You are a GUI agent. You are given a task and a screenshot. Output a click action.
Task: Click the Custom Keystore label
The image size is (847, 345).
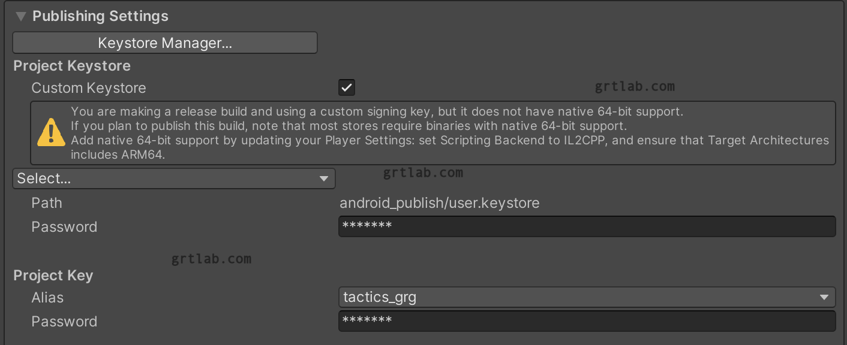click(x=89, y=88)
